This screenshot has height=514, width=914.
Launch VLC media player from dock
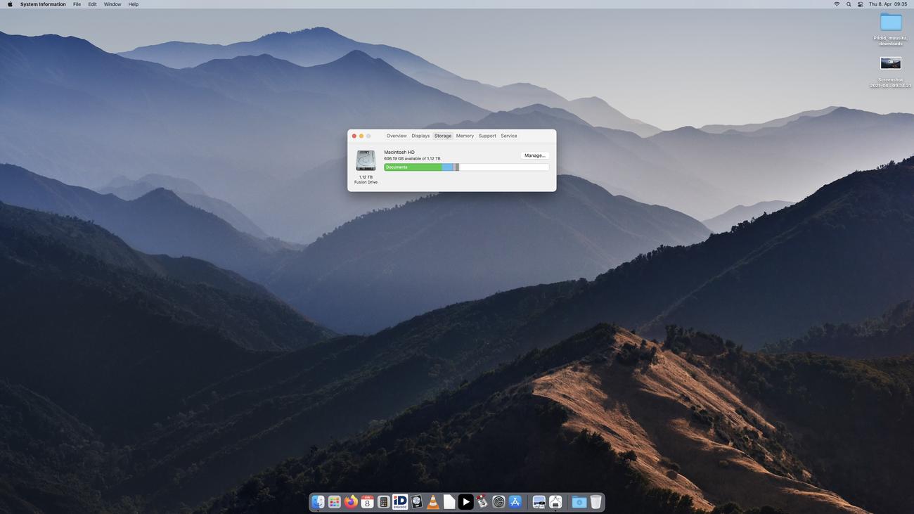(x=433, y=502)
